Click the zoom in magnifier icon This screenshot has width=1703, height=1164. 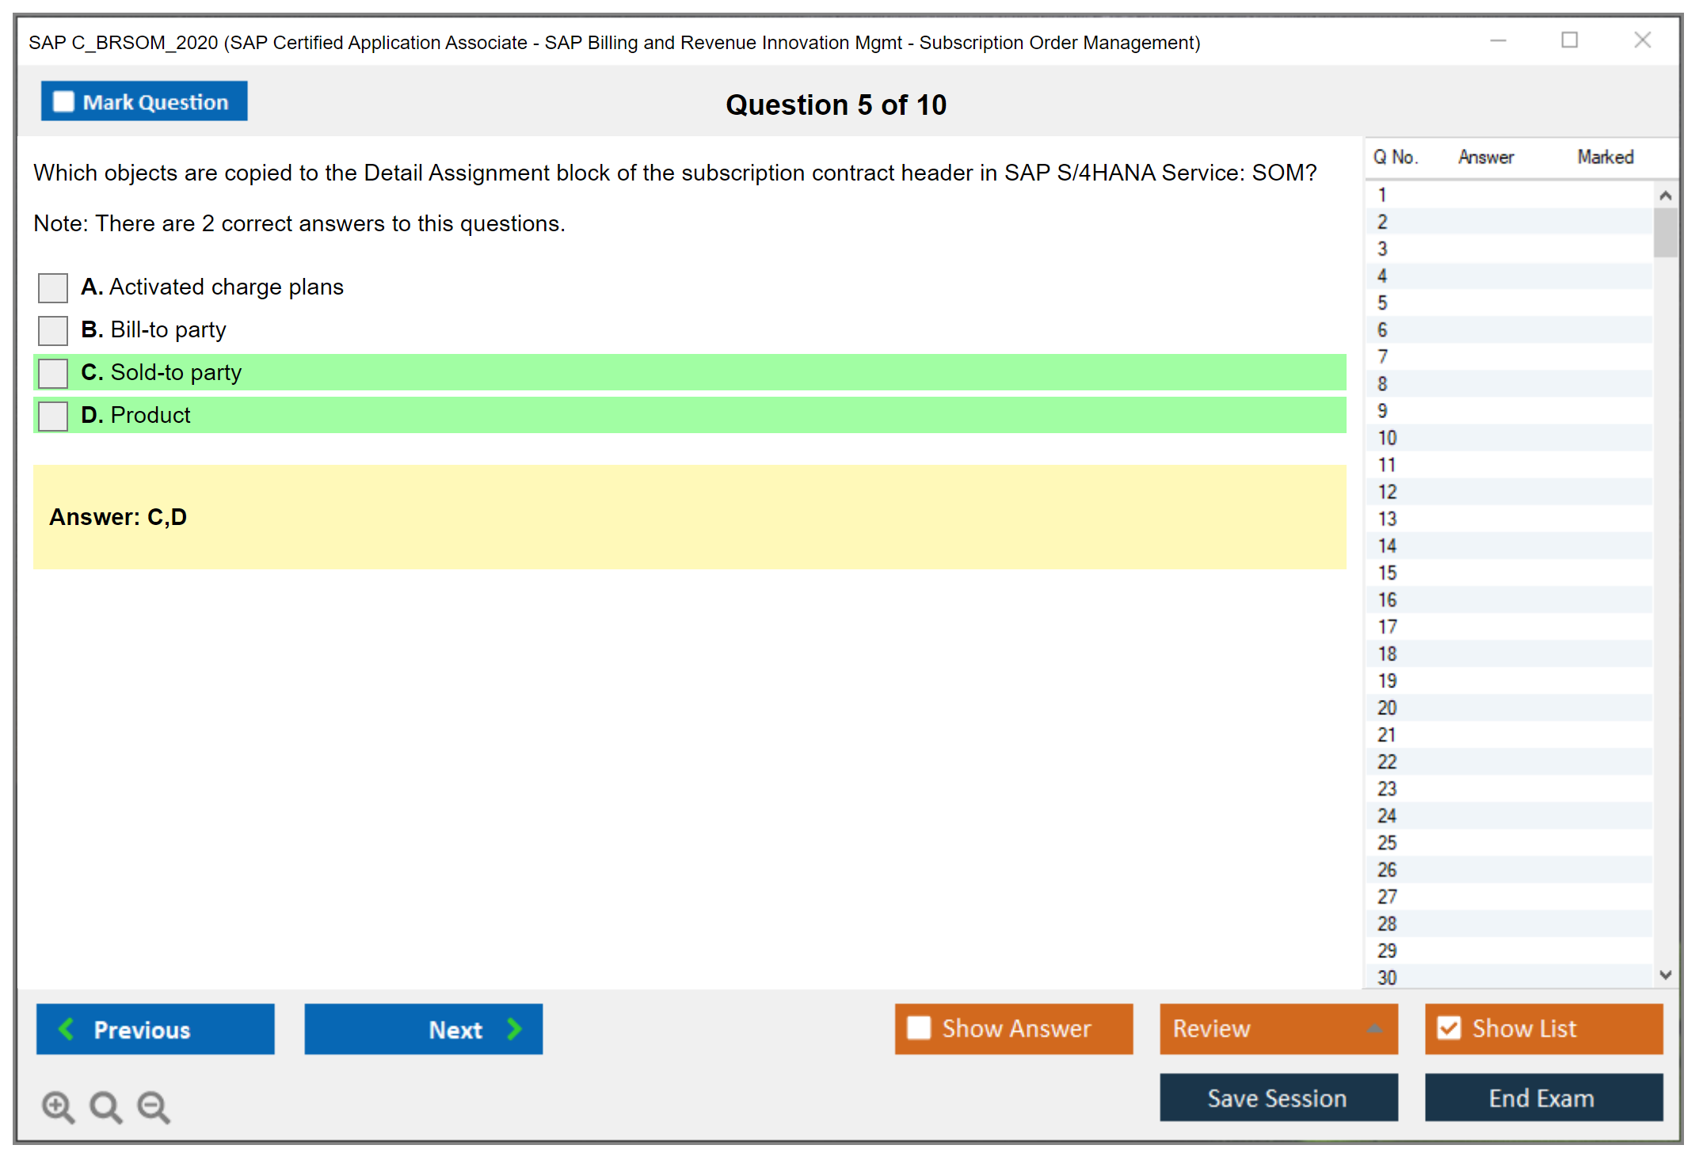click(x=58, y=1106)
